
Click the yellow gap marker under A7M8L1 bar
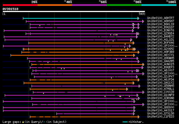pyautogui.click(x=112, y=90)
